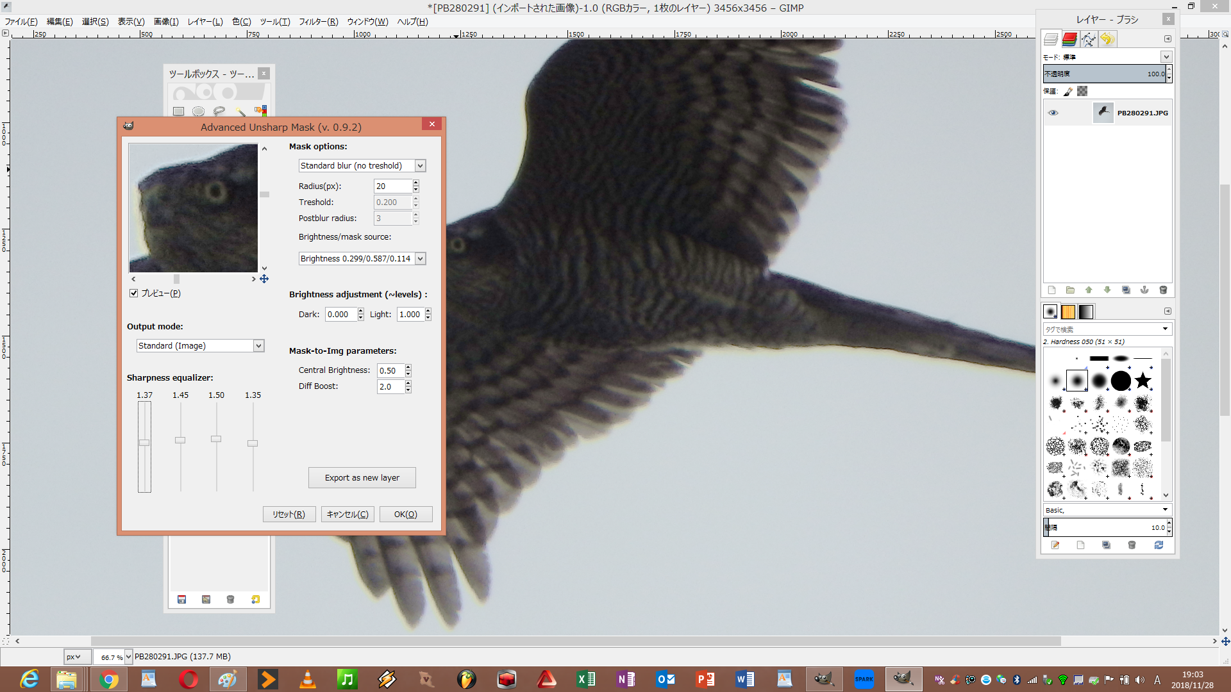The width and height of the screenshot is (1231, 692).
Task: Click the Export as new layer button
Action: coord(362,478)
